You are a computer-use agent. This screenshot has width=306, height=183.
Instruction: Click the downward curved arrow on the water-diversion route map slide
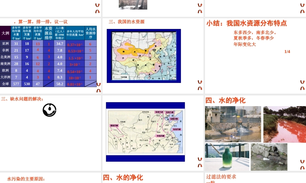(x=200, y=166)
